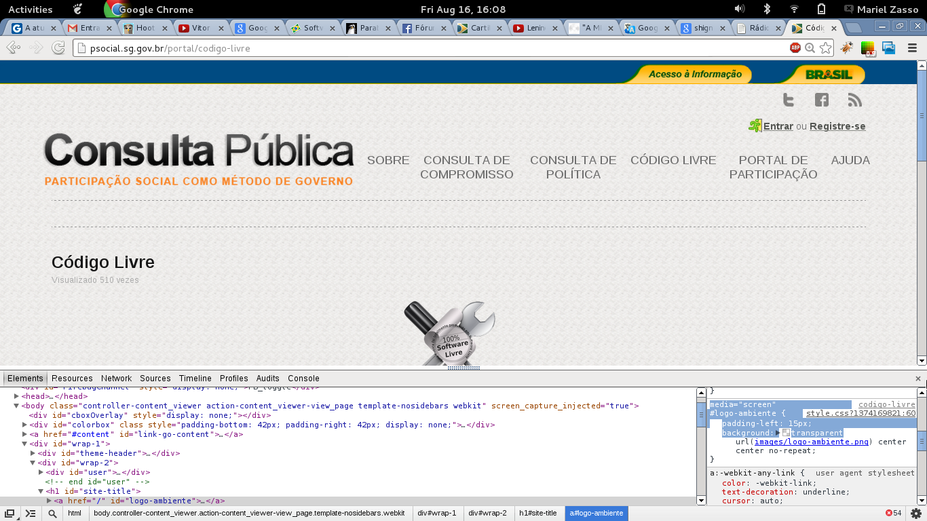Open the CÓDIGO LIVRE menu item
The height and width of the screenshot is (521, 927).
(x=673, y=160)
